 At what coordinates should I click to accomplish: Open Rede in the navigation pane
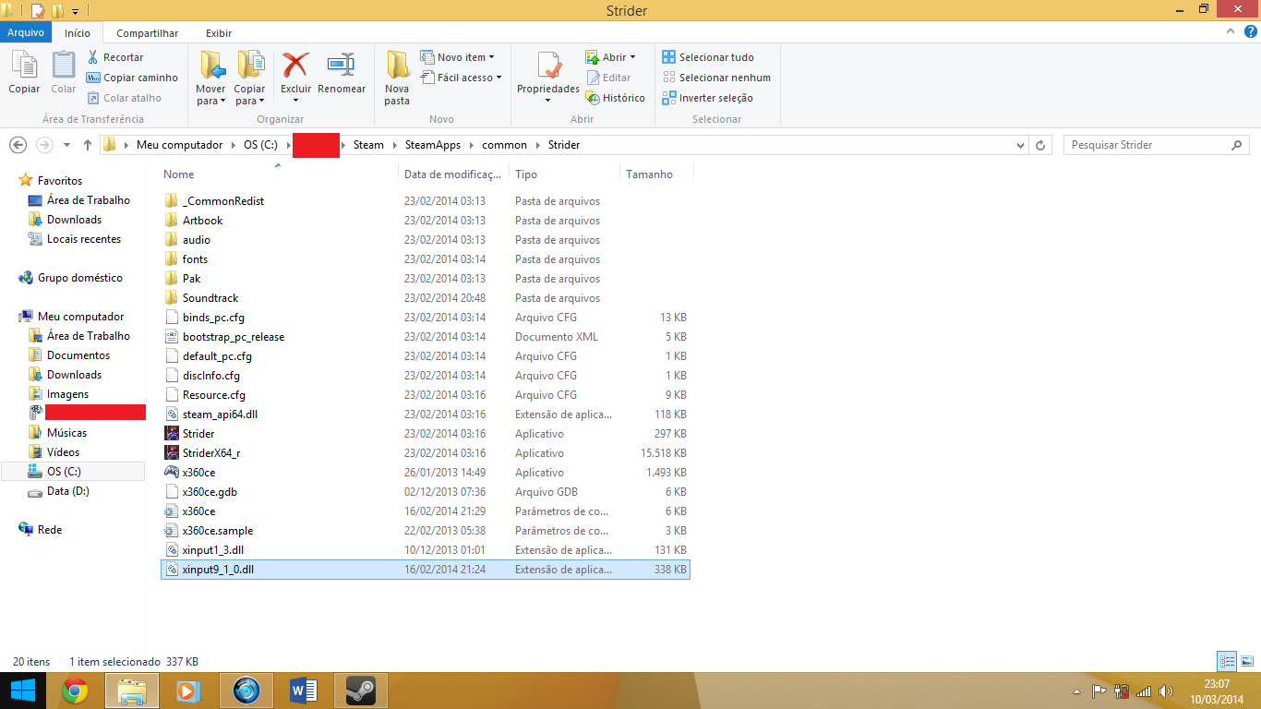click(50, 530)
